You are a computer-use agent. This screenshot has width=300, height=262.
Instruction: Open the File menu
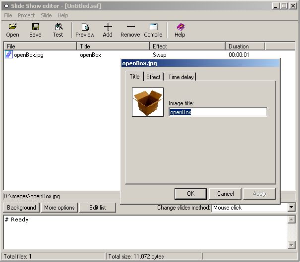[8, 15]
